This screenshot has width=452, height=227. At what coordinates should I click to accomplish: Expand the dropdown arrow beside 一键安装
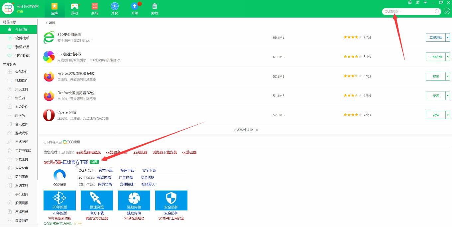click(x=448, y=57)
